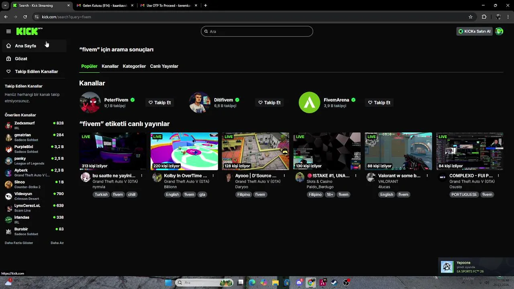Open FivemArena channel avatar
The width and height of the screenshot is (514, 289).
(309, 102)
